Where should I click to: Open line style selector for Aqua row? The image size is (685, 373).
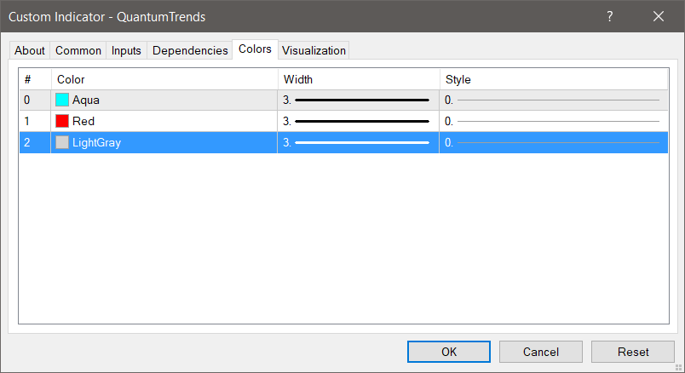[x=554, y=100]
